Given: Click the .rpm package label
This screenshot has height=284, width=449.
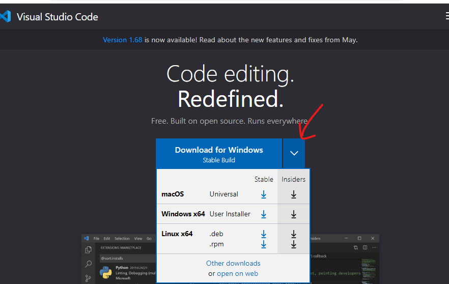Looking at the screenshot, I should [216, 244].
